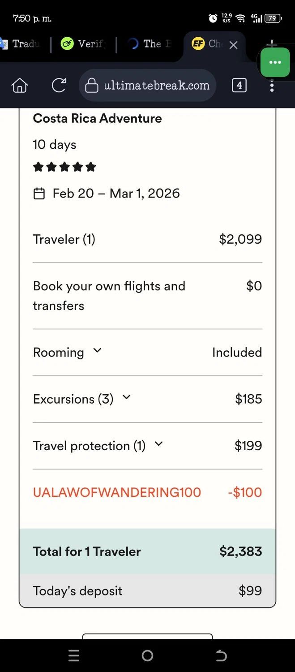This screenshot has height=672, width=295.
Task: Tap the browser home icon
Action: (20, 85)
